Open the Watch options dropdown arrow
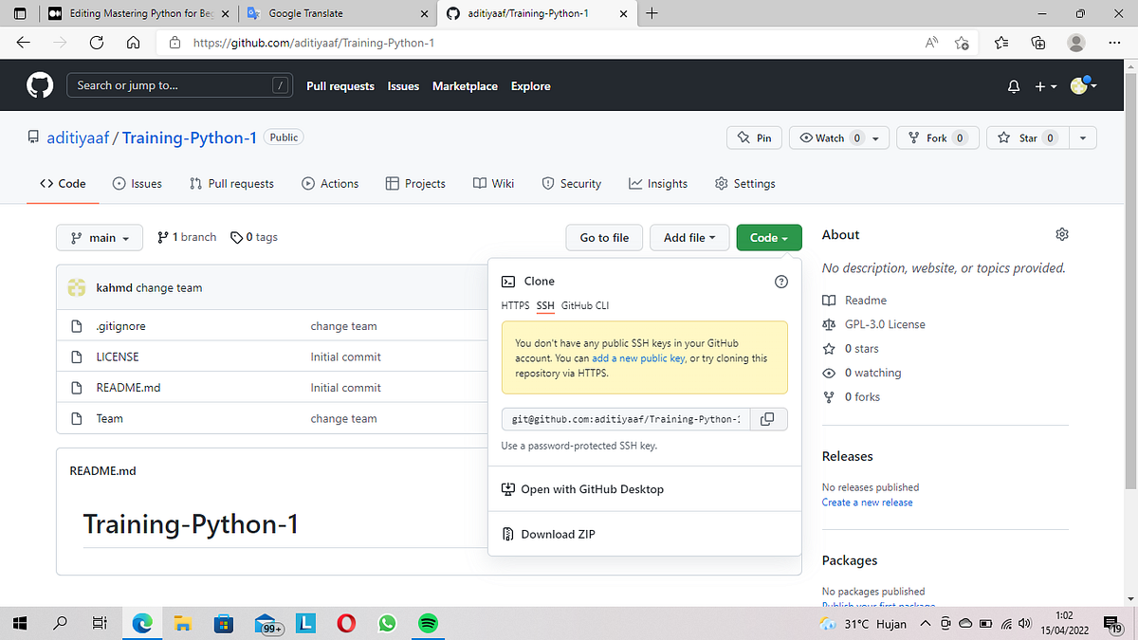This screenshot has height=640, width=1138. (876, 137)
